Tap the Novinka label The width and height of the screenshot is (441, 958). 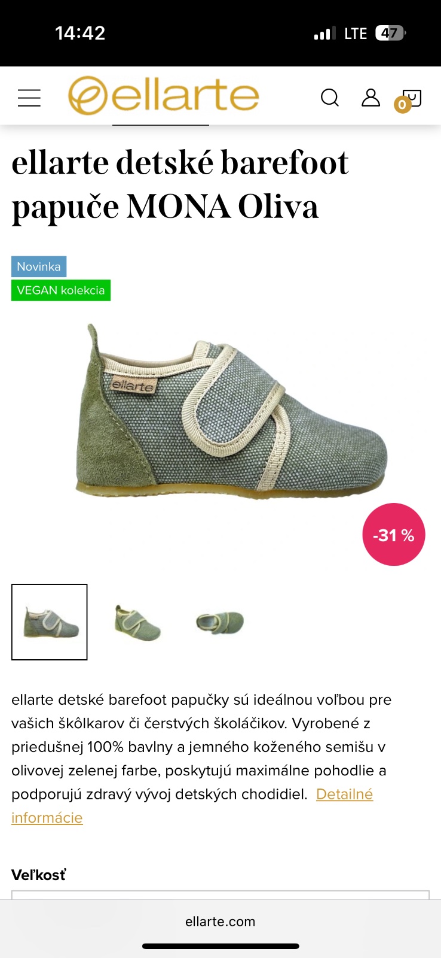pos(39,266)
